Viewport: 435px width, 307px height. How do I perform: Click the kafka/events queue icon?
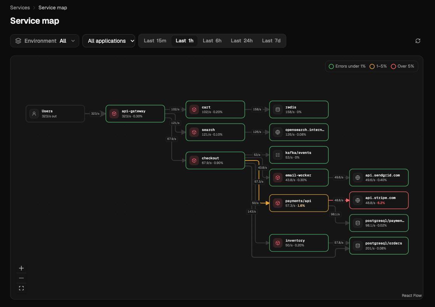(x=278, y=155)
